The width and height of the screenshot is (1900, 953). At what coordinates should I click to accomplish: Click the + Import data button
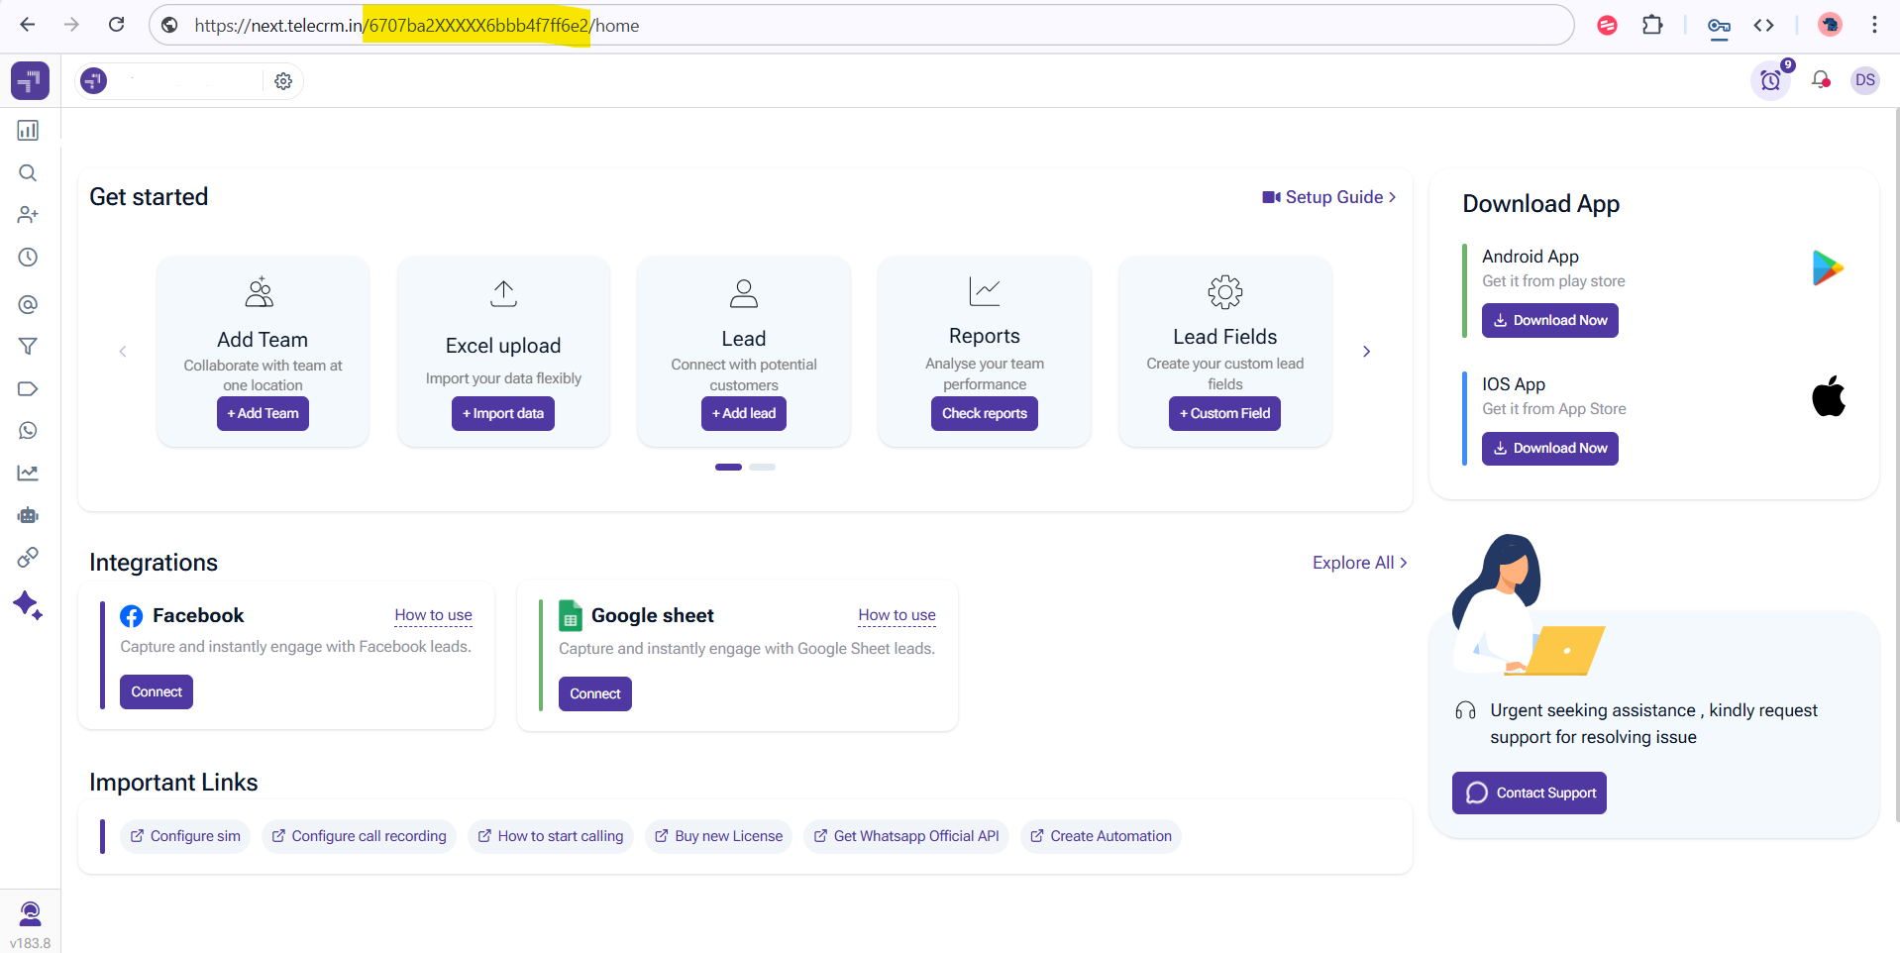[x=503, y=414]
